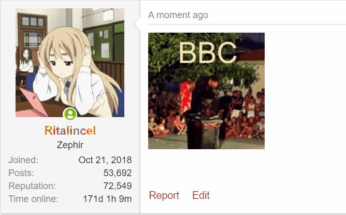
Task: Click the green online status icon
Action: point(70,113)
